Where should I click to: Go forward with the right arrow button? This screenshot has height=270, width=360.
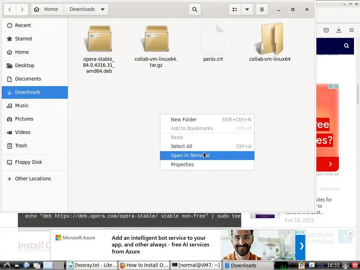tap(22, 9)
